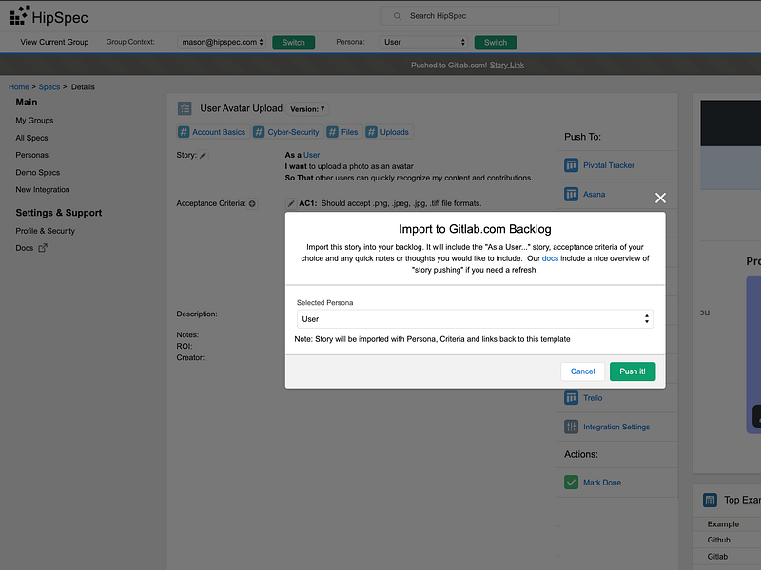Viewport: 761px width, 570px height.
Task: Close the import dialog with X
Action: [660, 198]
